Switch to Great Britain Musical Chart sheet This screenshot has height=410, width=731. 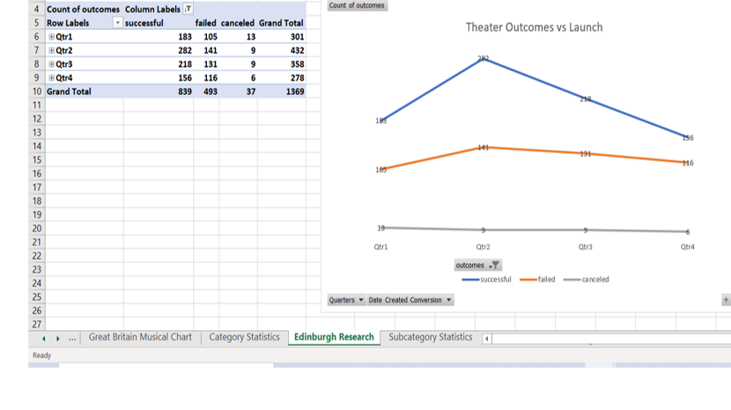140,337
